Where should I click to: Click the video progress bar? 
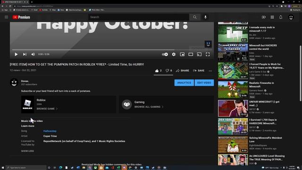pos(112,50)
